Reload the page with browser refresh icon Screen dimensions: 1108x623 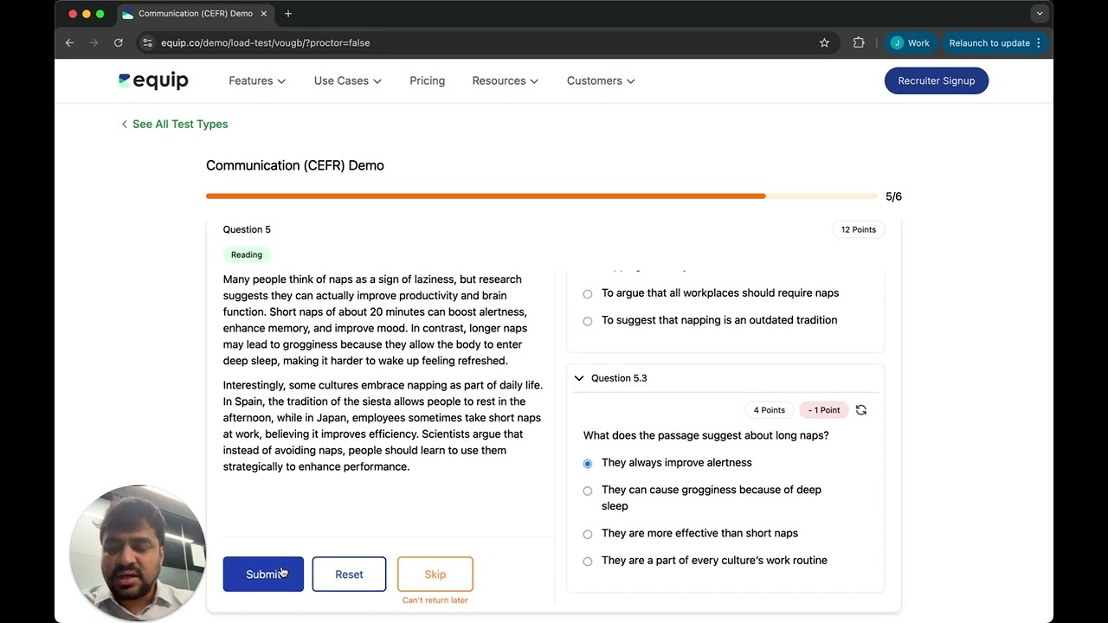[x=119, y=42]
